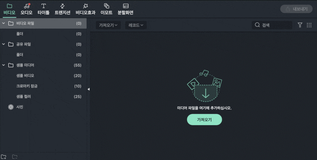Click the delete folder icon
Viewport: 317px width, 160px height.
(14, 157)
